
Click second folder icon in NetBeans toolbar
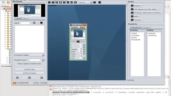pyautogui.click(x=8, y=2)
